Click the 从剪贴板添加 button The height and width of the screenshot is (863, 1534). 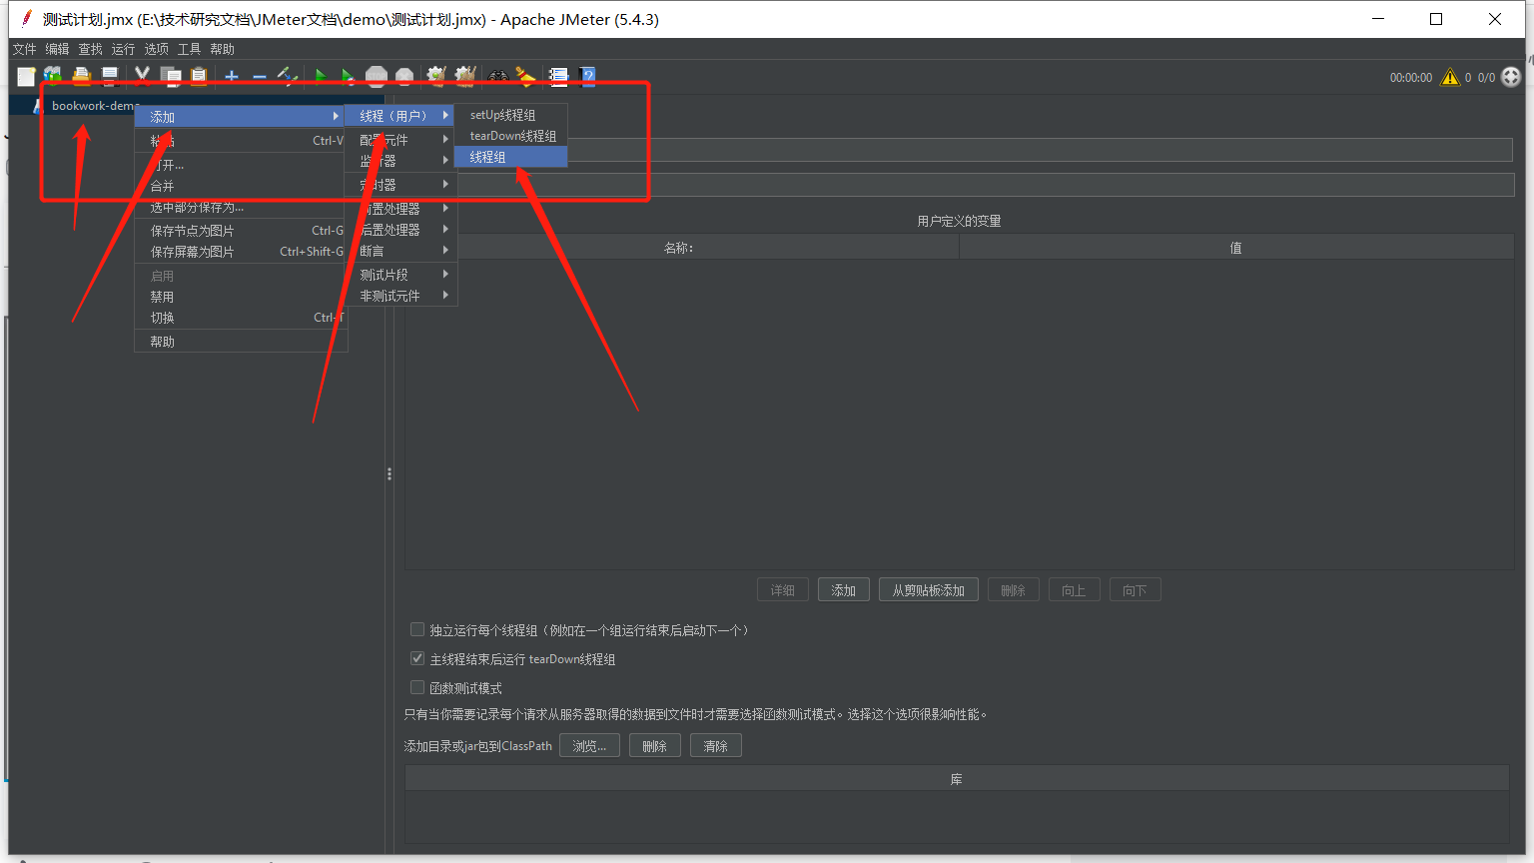929,590
